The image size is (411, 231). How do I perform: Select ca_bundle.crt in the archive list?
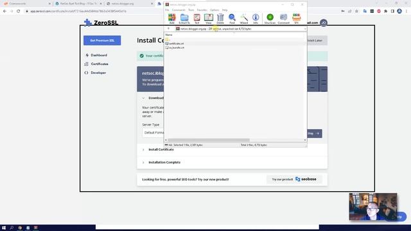(x=175, y=47)
